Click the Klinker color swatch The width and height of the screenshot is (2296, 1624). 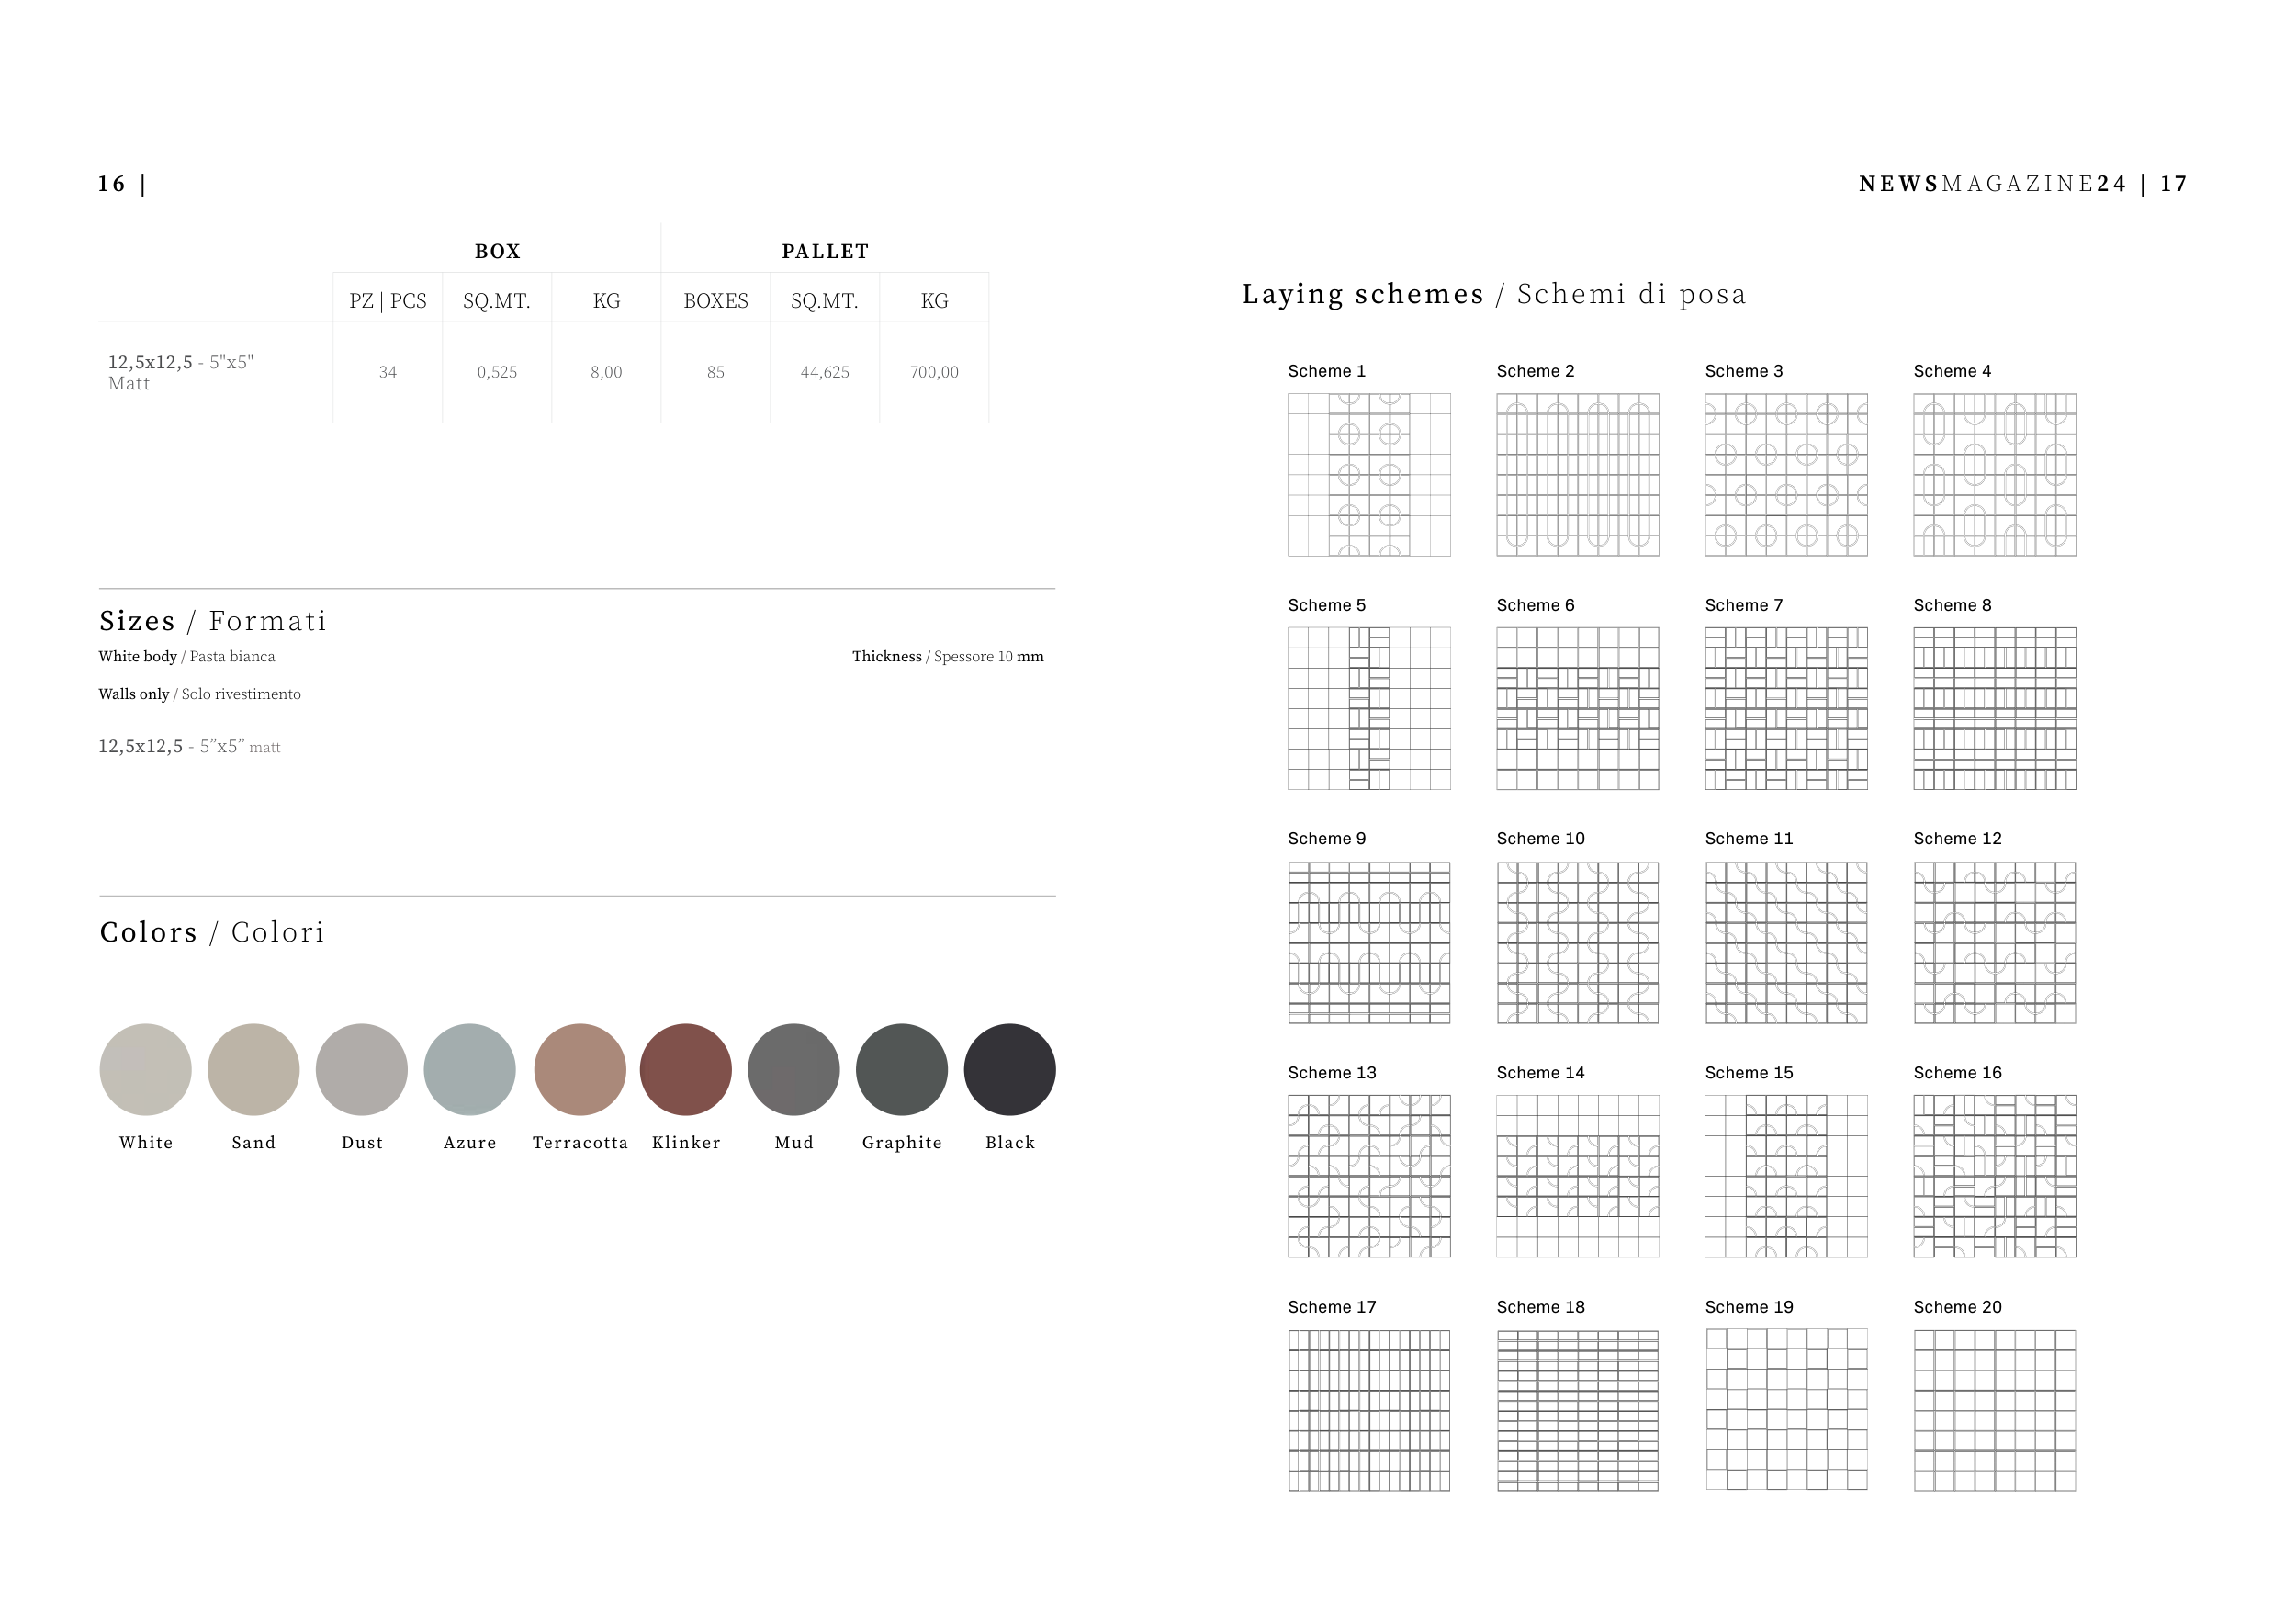tap(686, 1069)
